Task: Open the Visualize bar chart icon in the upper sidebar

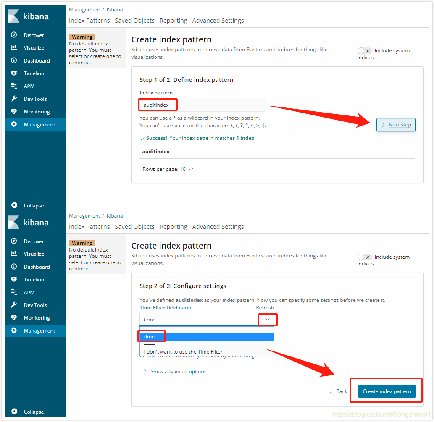Action: [14, 47]
